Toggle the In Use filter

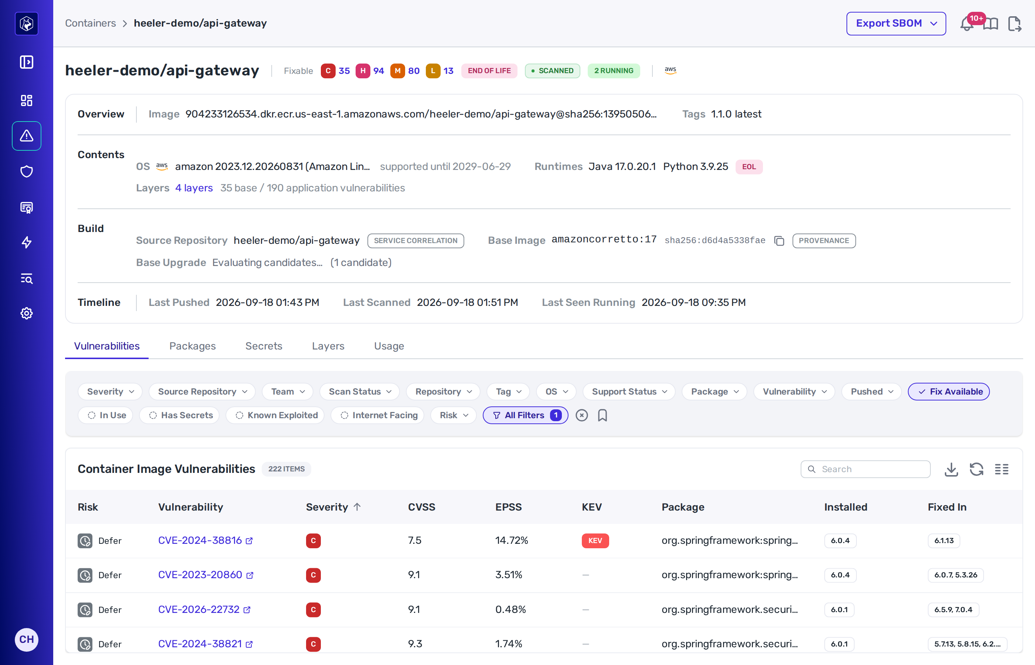pyautogui.click(x=106, y=415)
